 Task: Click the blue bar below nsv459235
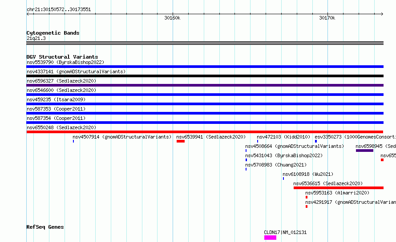pyautogui.click(x=205, y=104)
